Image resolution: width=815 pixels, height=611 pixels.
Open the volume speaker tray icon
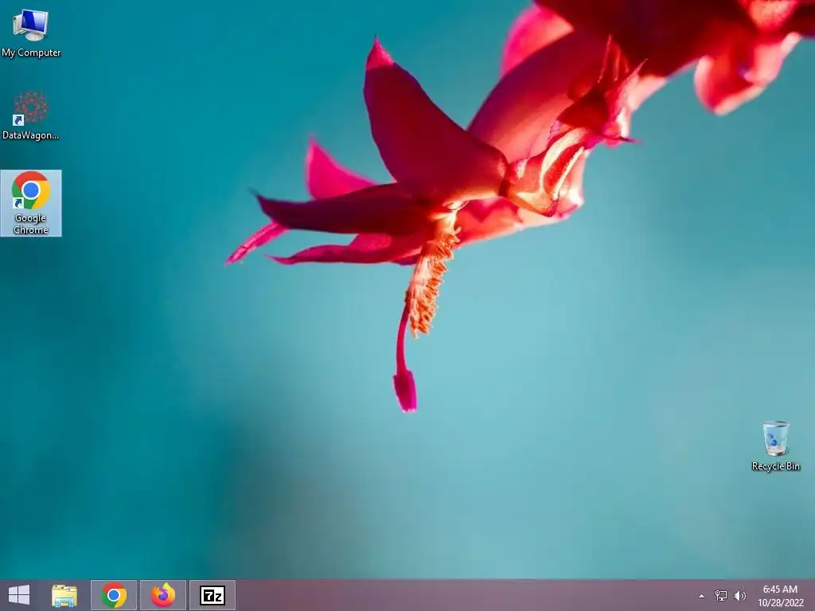739,595
